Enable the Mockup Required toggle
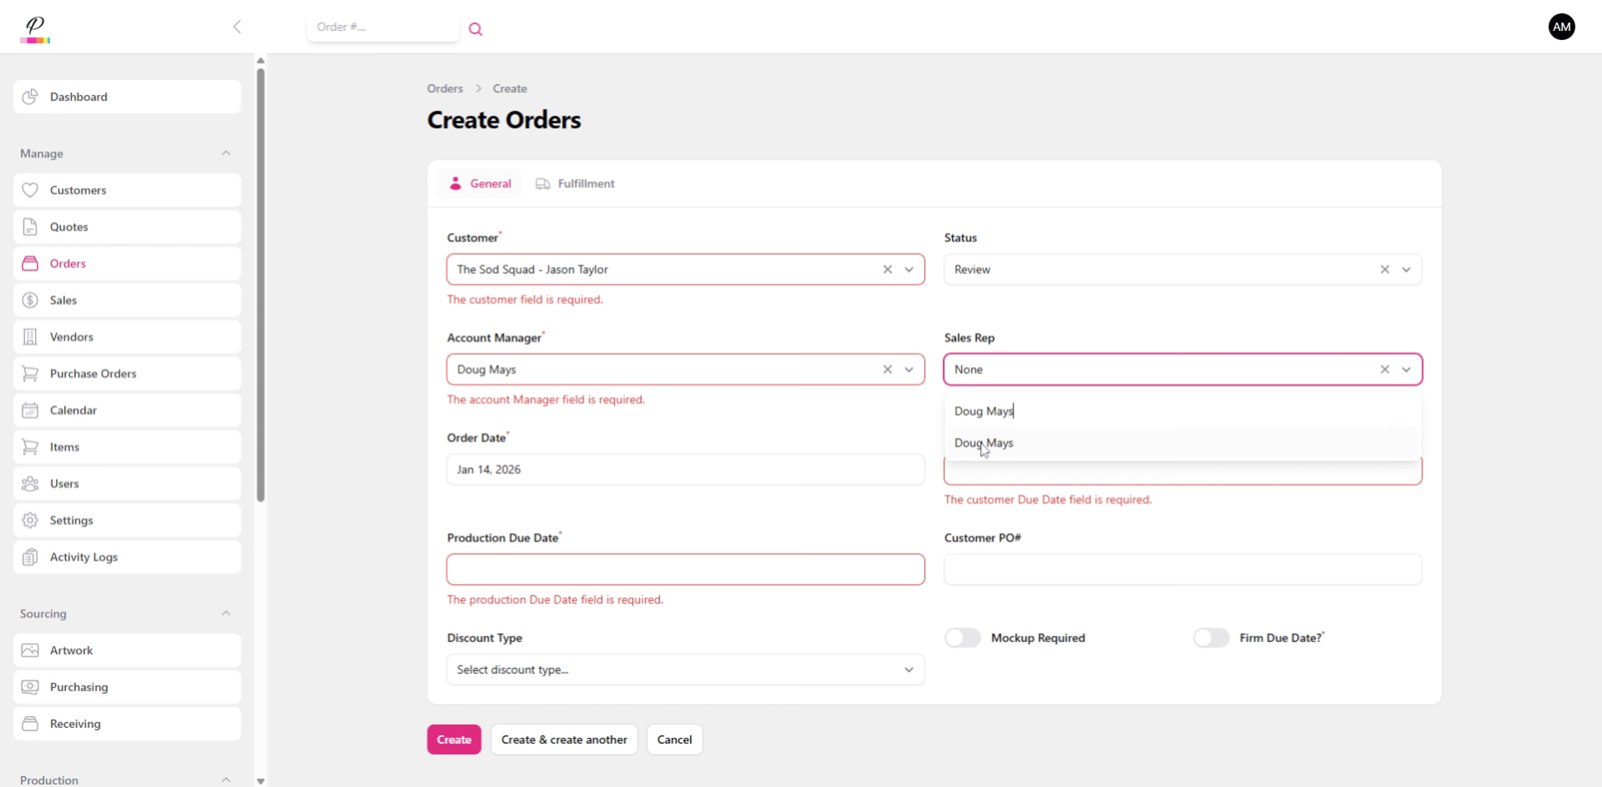 click(x=963, y=638)
